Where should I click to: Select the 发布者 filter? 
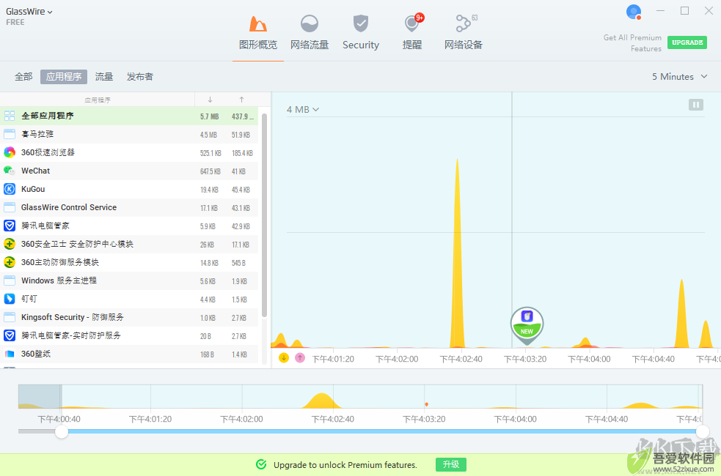(x=140, y=77)
